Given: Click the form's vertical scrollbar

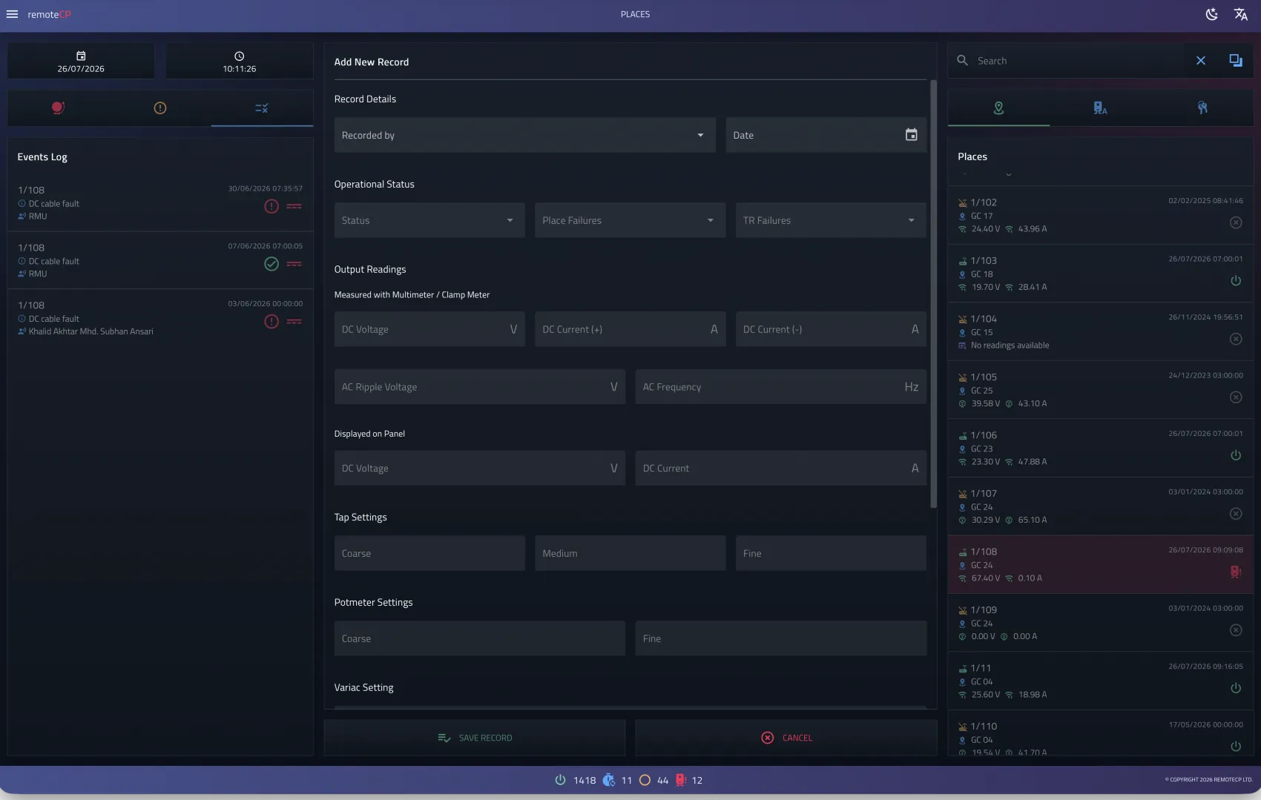Looking at the screenshot, I should click(933, 294).
